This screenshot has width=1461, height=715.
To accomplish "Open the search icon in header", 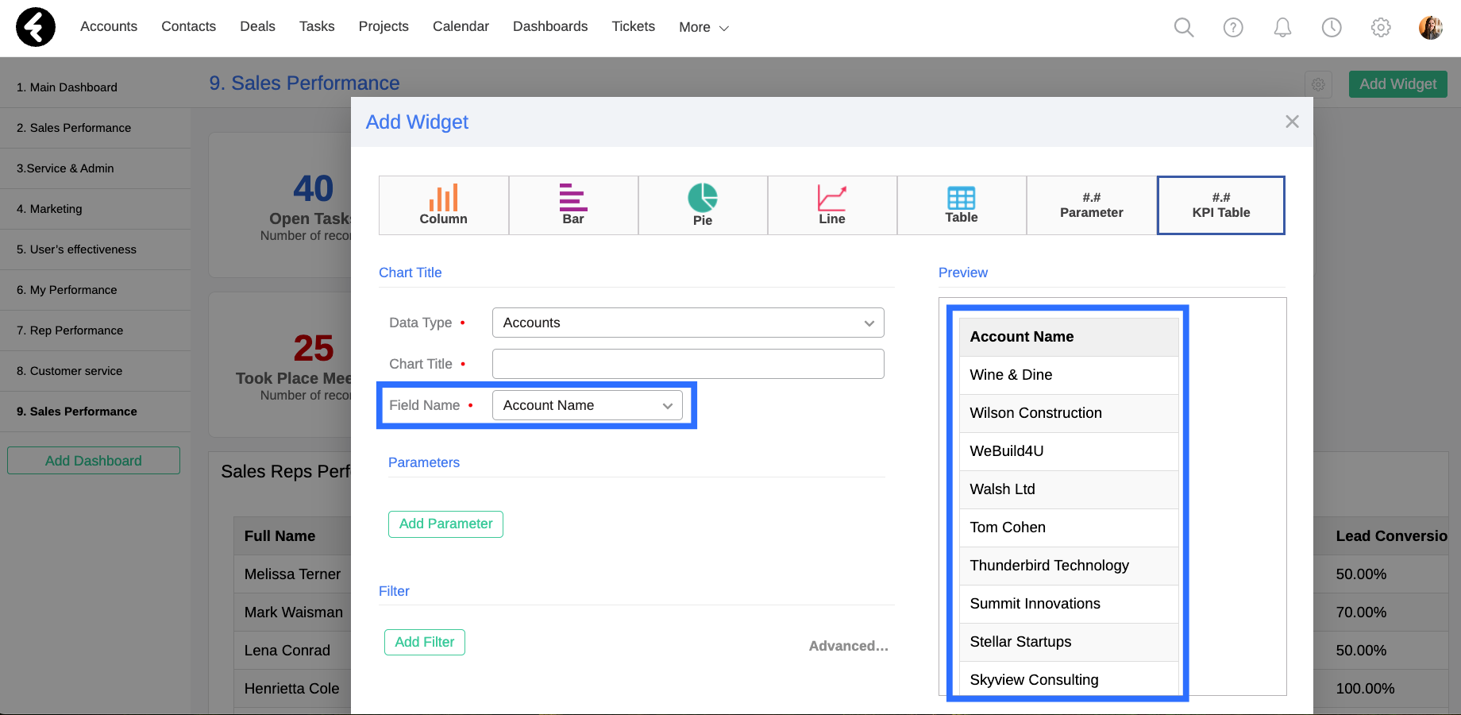I will [1184, 27].
